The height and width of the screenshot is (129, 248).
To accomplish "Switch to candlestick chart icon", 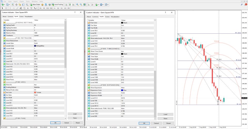I will pyautogui.click(x=70, y=5).
